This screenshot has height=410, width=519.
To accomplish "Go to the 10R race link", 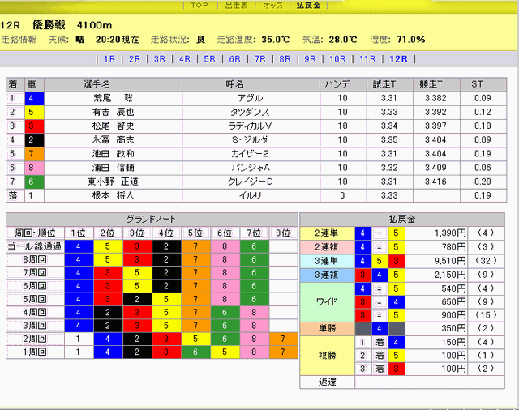I will [337, 59].
